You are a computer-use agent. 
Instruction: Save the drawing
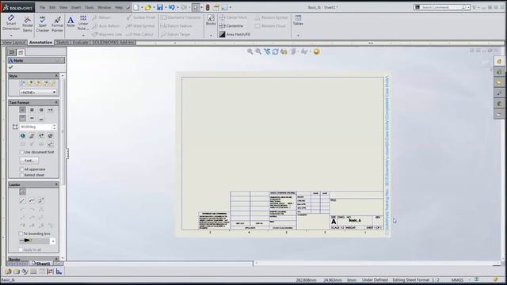[x=160, y=7]
